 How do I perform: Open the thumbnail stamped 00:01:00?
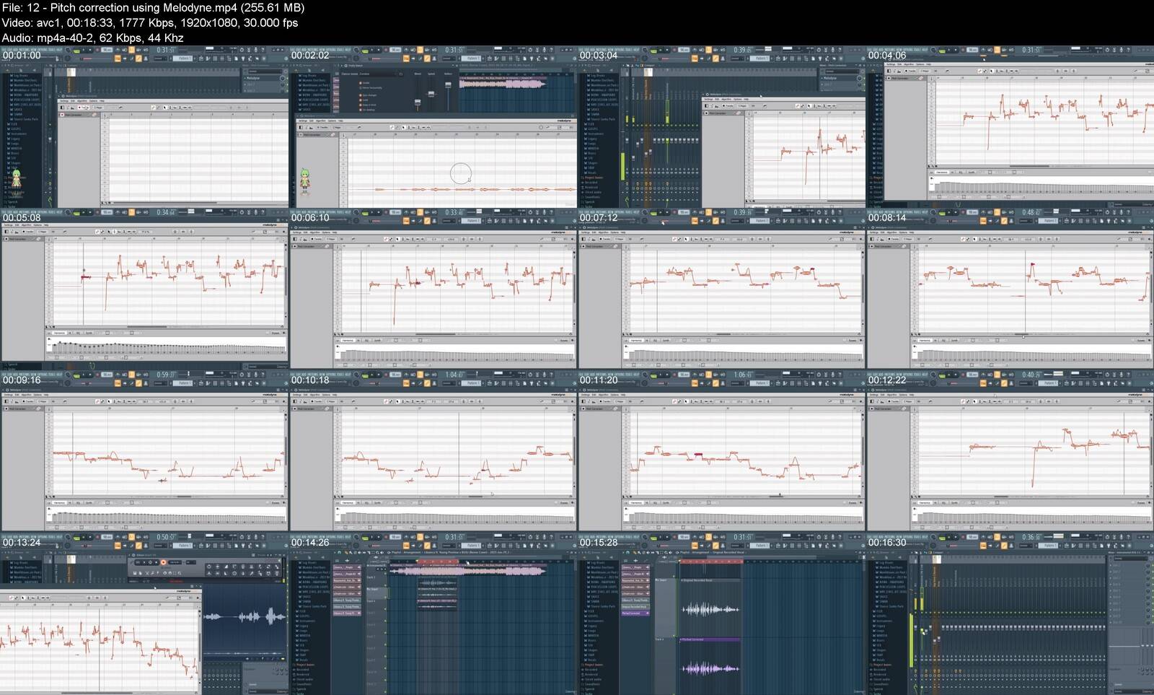click(x=144, y=127)
